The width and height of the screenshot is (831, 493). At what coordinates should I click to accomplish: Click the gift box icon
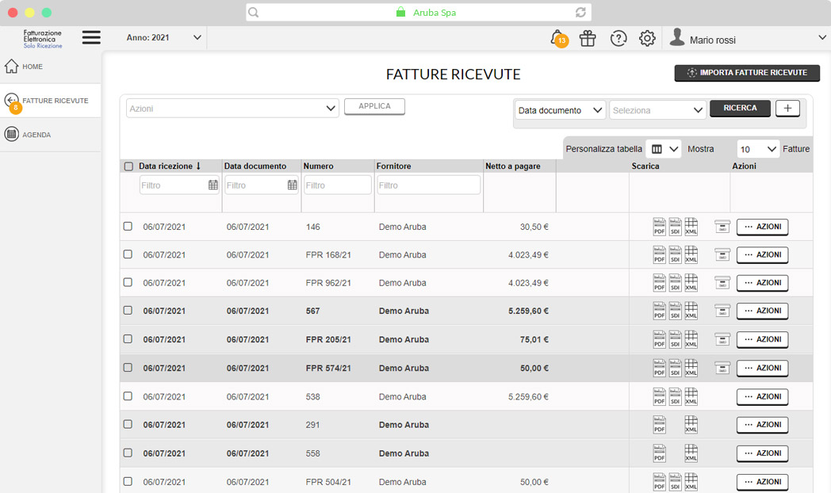pos(587,39)
